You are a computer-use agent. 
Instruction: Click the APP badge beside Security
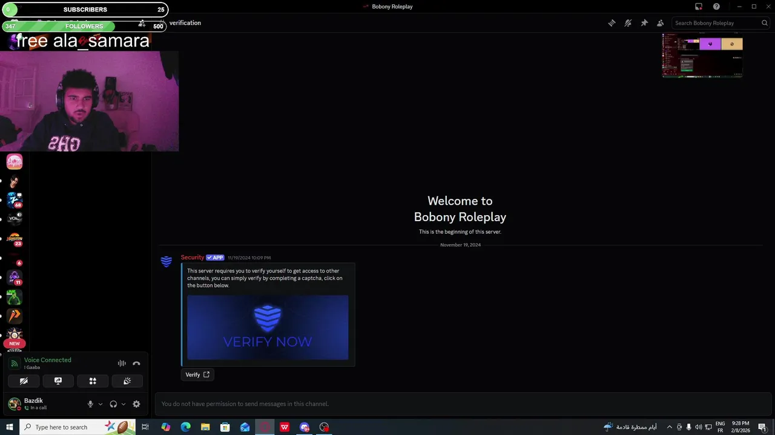[x=215, y=257]
